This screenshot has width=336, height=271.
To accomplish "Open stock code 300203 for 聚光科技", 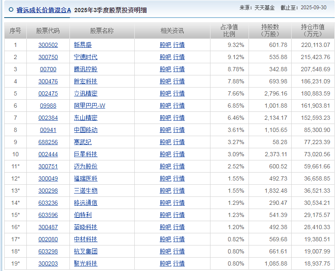I will tap(48, 263).
